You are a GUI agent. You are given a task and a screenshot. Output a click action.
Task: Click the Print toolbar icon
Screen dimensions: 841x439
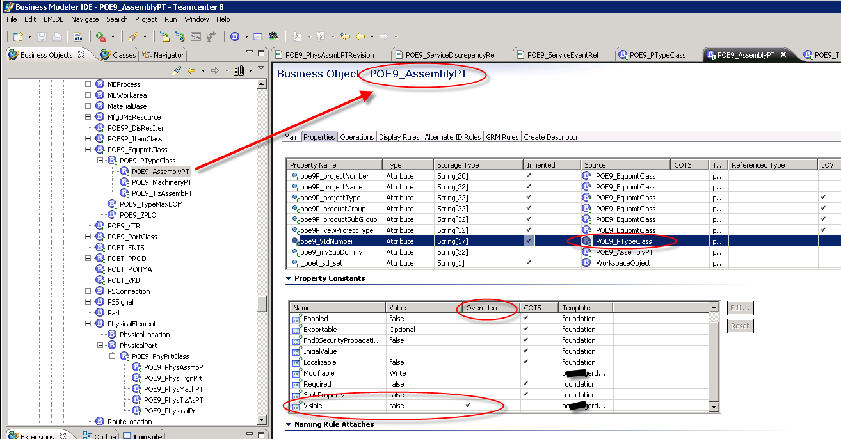pyautogui.click(x=57, y=36)
